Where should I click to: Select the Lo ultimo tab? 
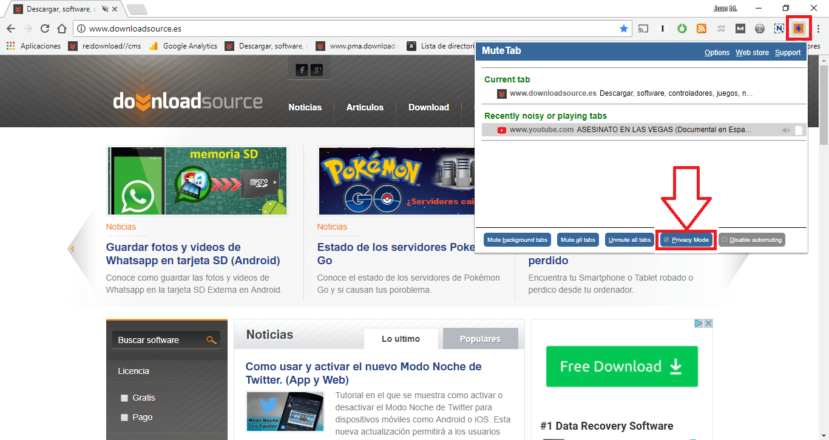[x=401, y=339]
